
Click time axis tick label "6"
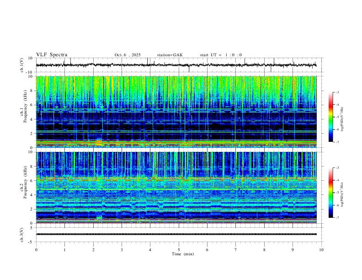coord(208,250)
